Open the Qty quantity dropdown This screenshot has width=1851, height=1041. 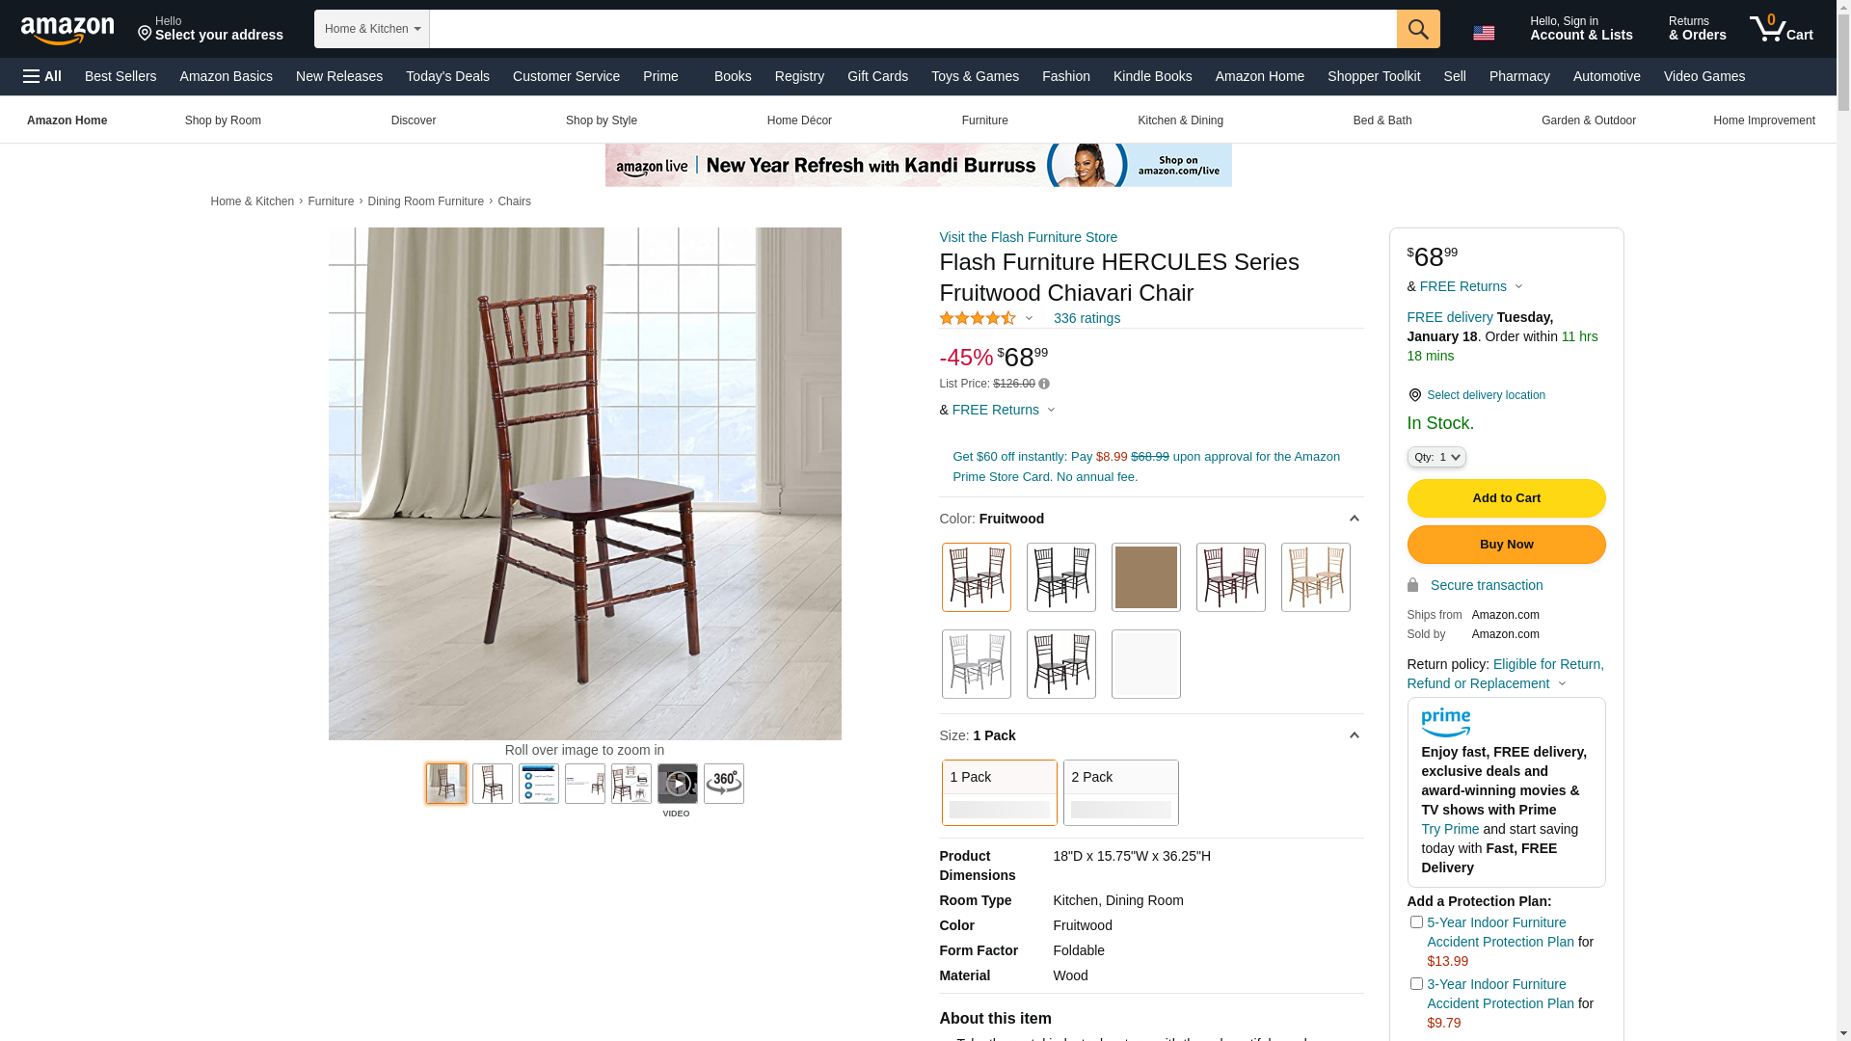[x=1436, y=457]
